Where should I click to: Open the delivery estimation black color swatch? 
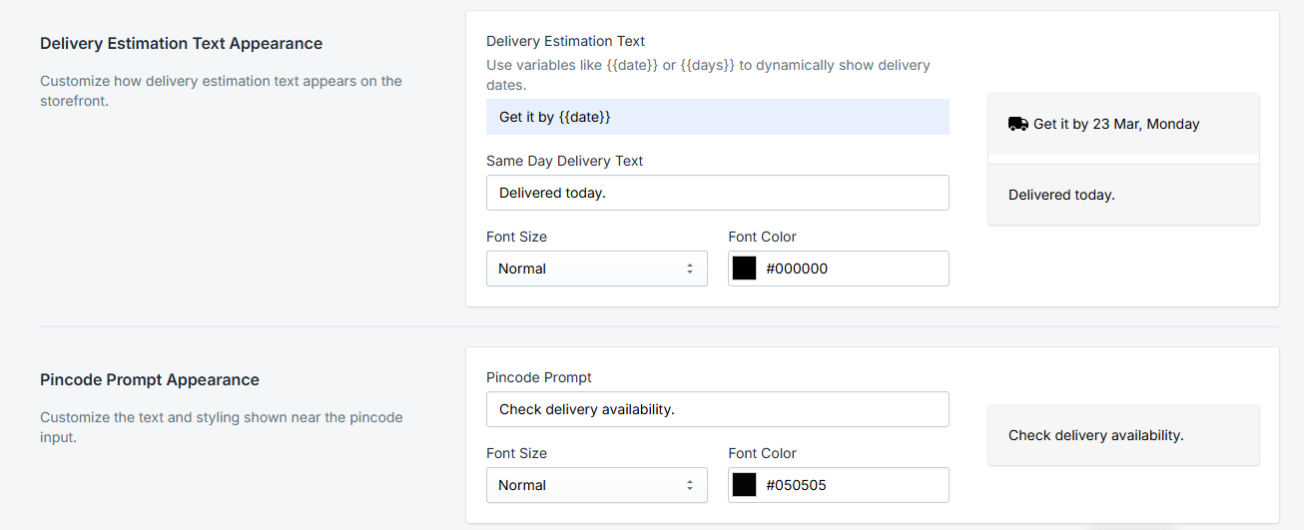point(745,268)
